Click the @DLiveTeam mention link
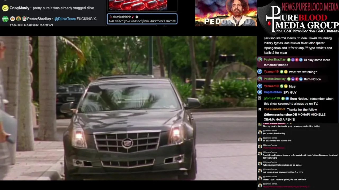This screenshot has height=190, width=339. (x=65, y=19)
